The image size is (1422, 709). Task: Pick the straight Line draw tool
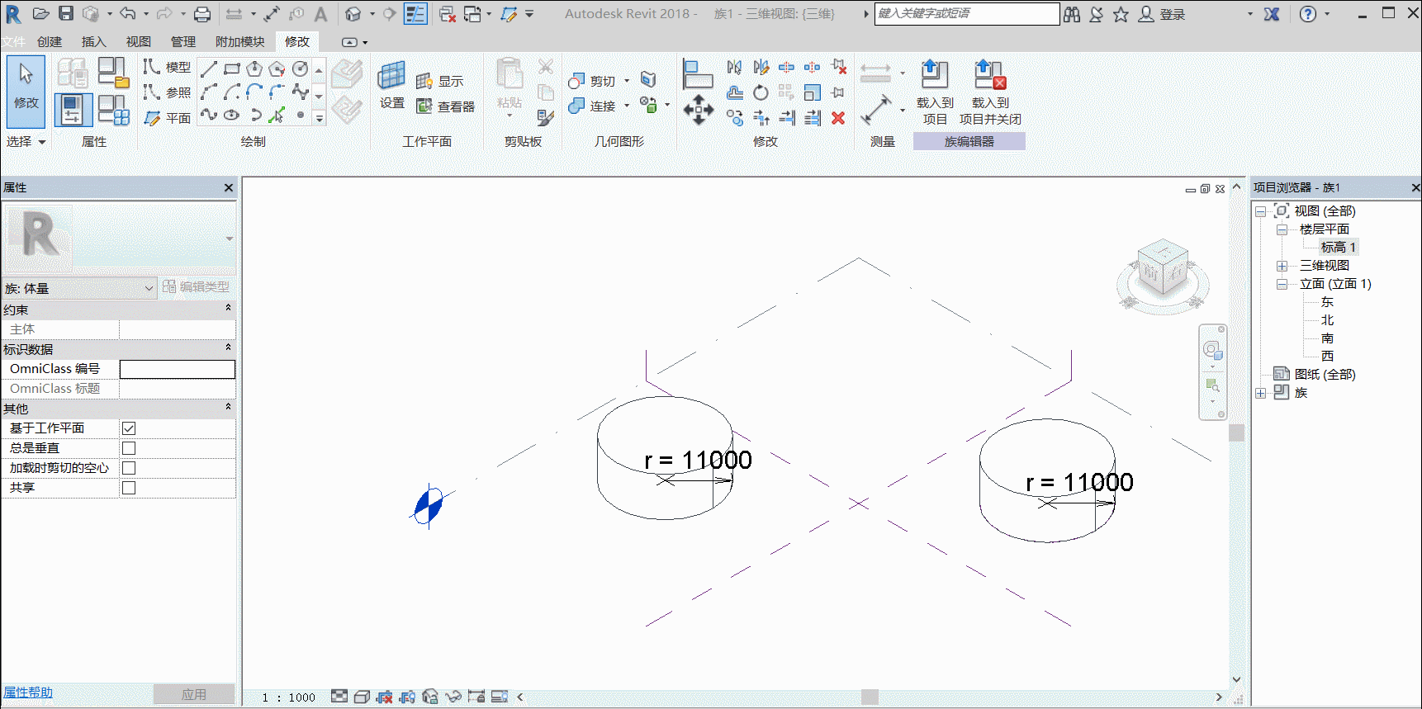pyautogui.click(x=209, y=69)
